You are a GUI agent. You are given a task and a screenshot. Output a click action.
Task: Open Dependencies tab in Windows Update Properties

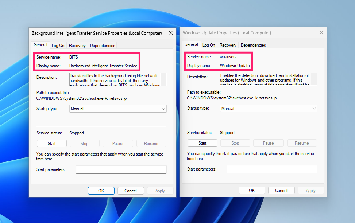[253, 45]
